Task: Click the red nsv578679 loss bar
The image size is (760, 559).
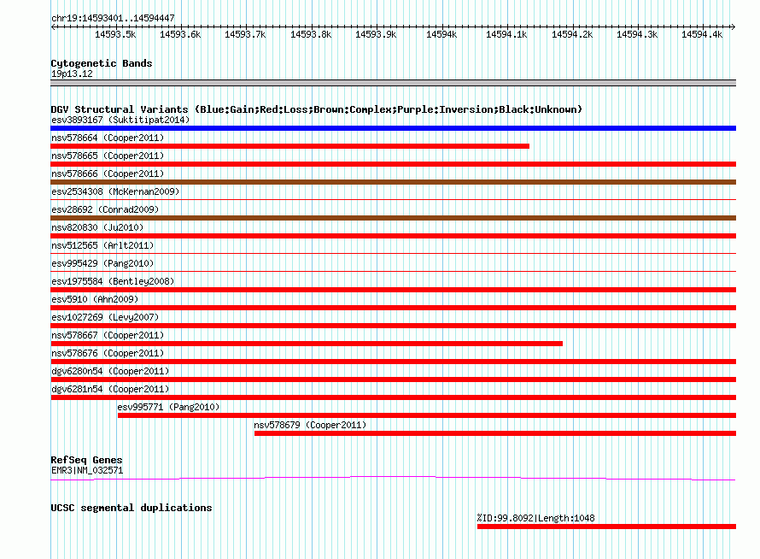Action: tap(495, 433)
